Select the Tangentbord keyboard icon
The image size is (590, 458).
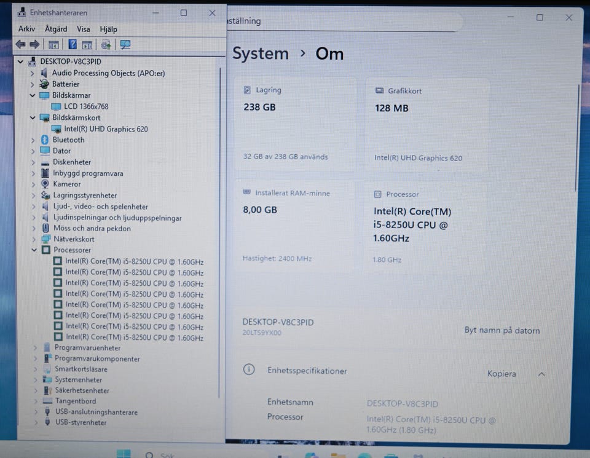point(47,401)
